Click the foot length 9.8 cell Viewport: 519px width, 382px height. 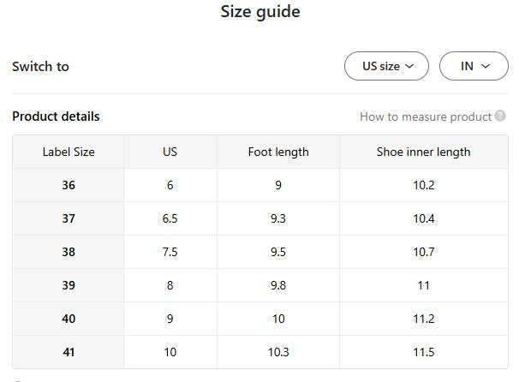click(277, 285)
